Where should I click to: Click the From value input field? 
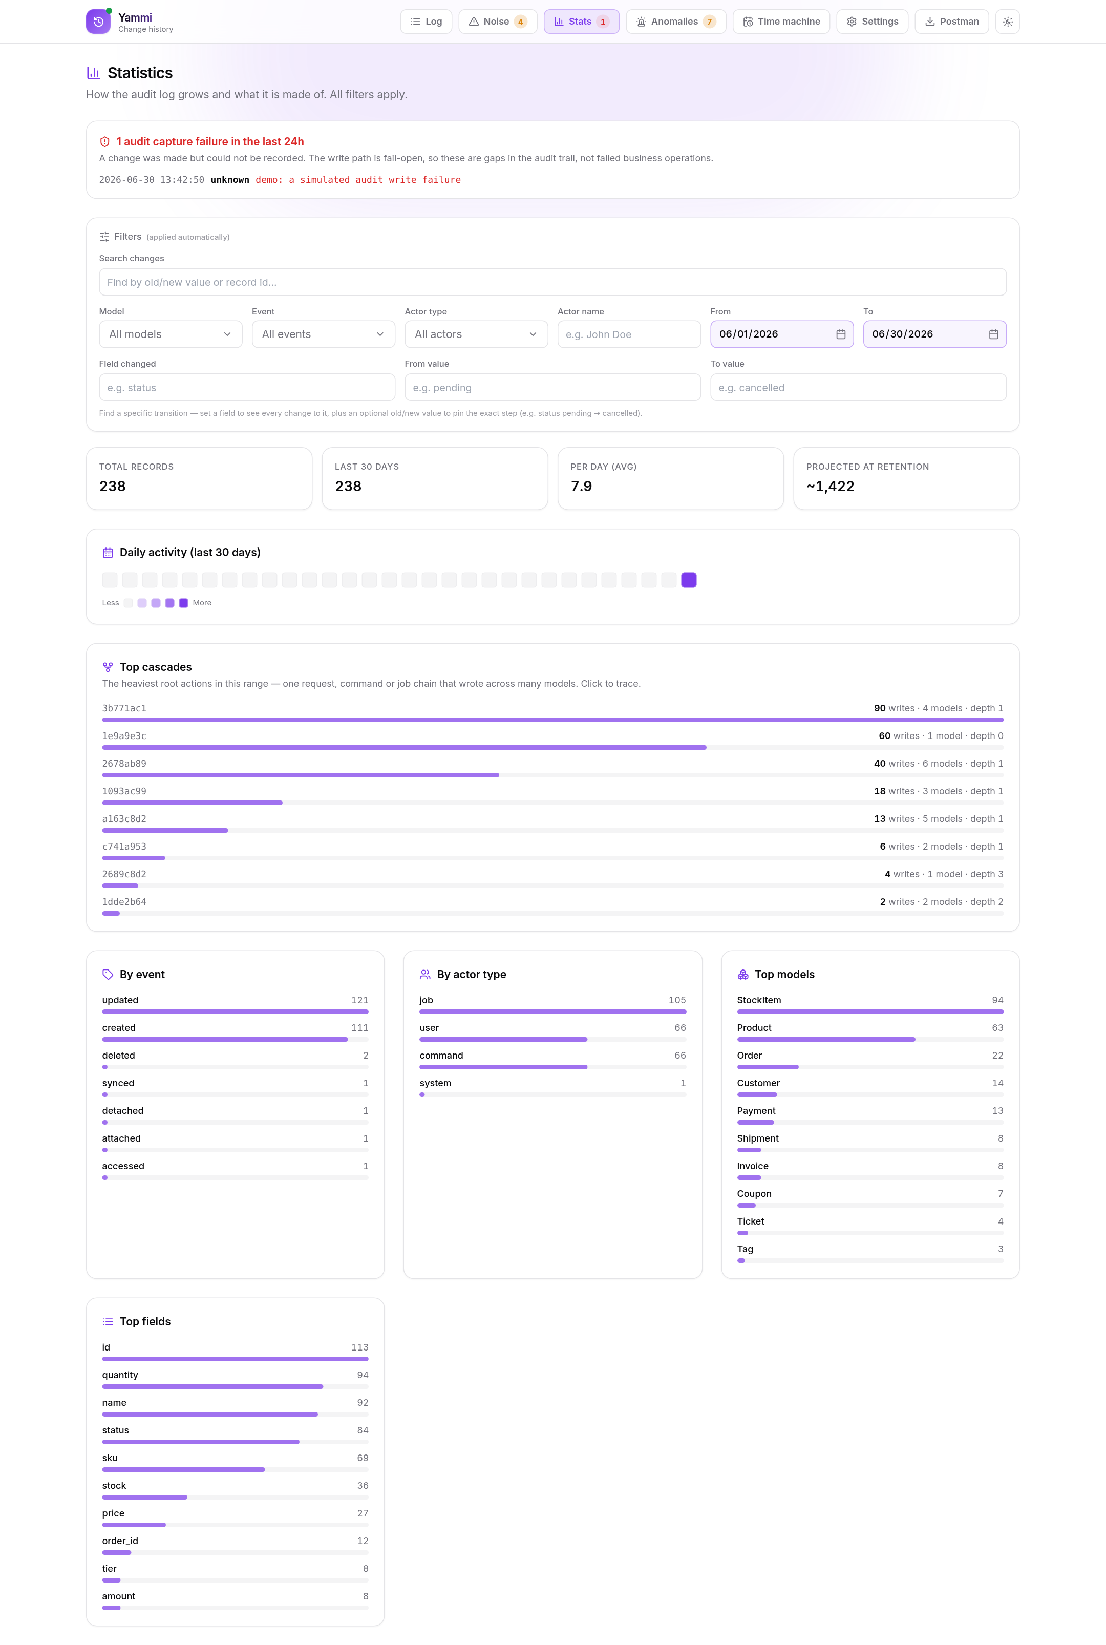point(553,387)
